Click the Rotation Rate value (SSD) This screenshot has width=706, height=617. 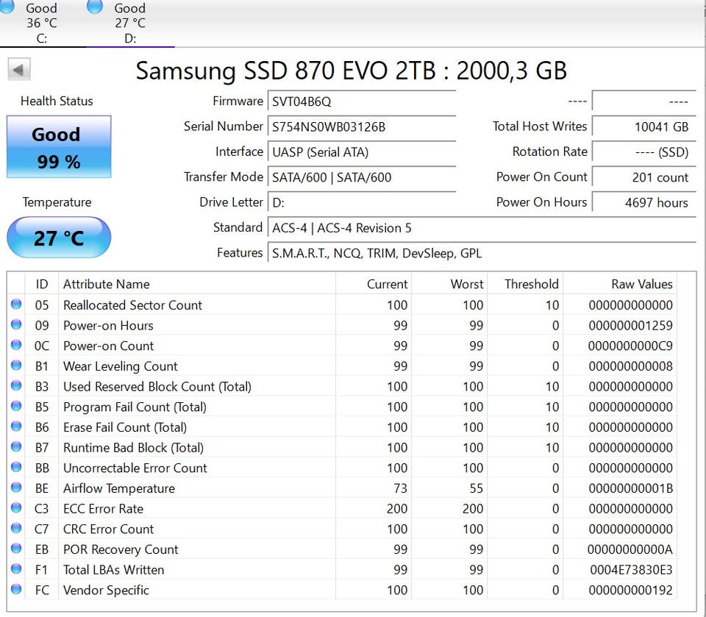pyautogui.click(x=644, y=151)
